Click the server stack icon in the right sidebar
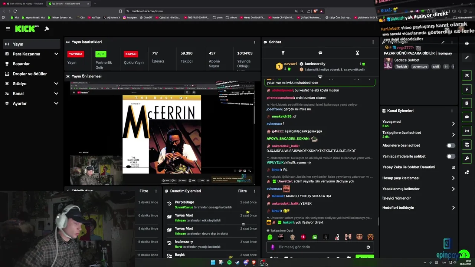475x267 pixels. click(467, 145)
